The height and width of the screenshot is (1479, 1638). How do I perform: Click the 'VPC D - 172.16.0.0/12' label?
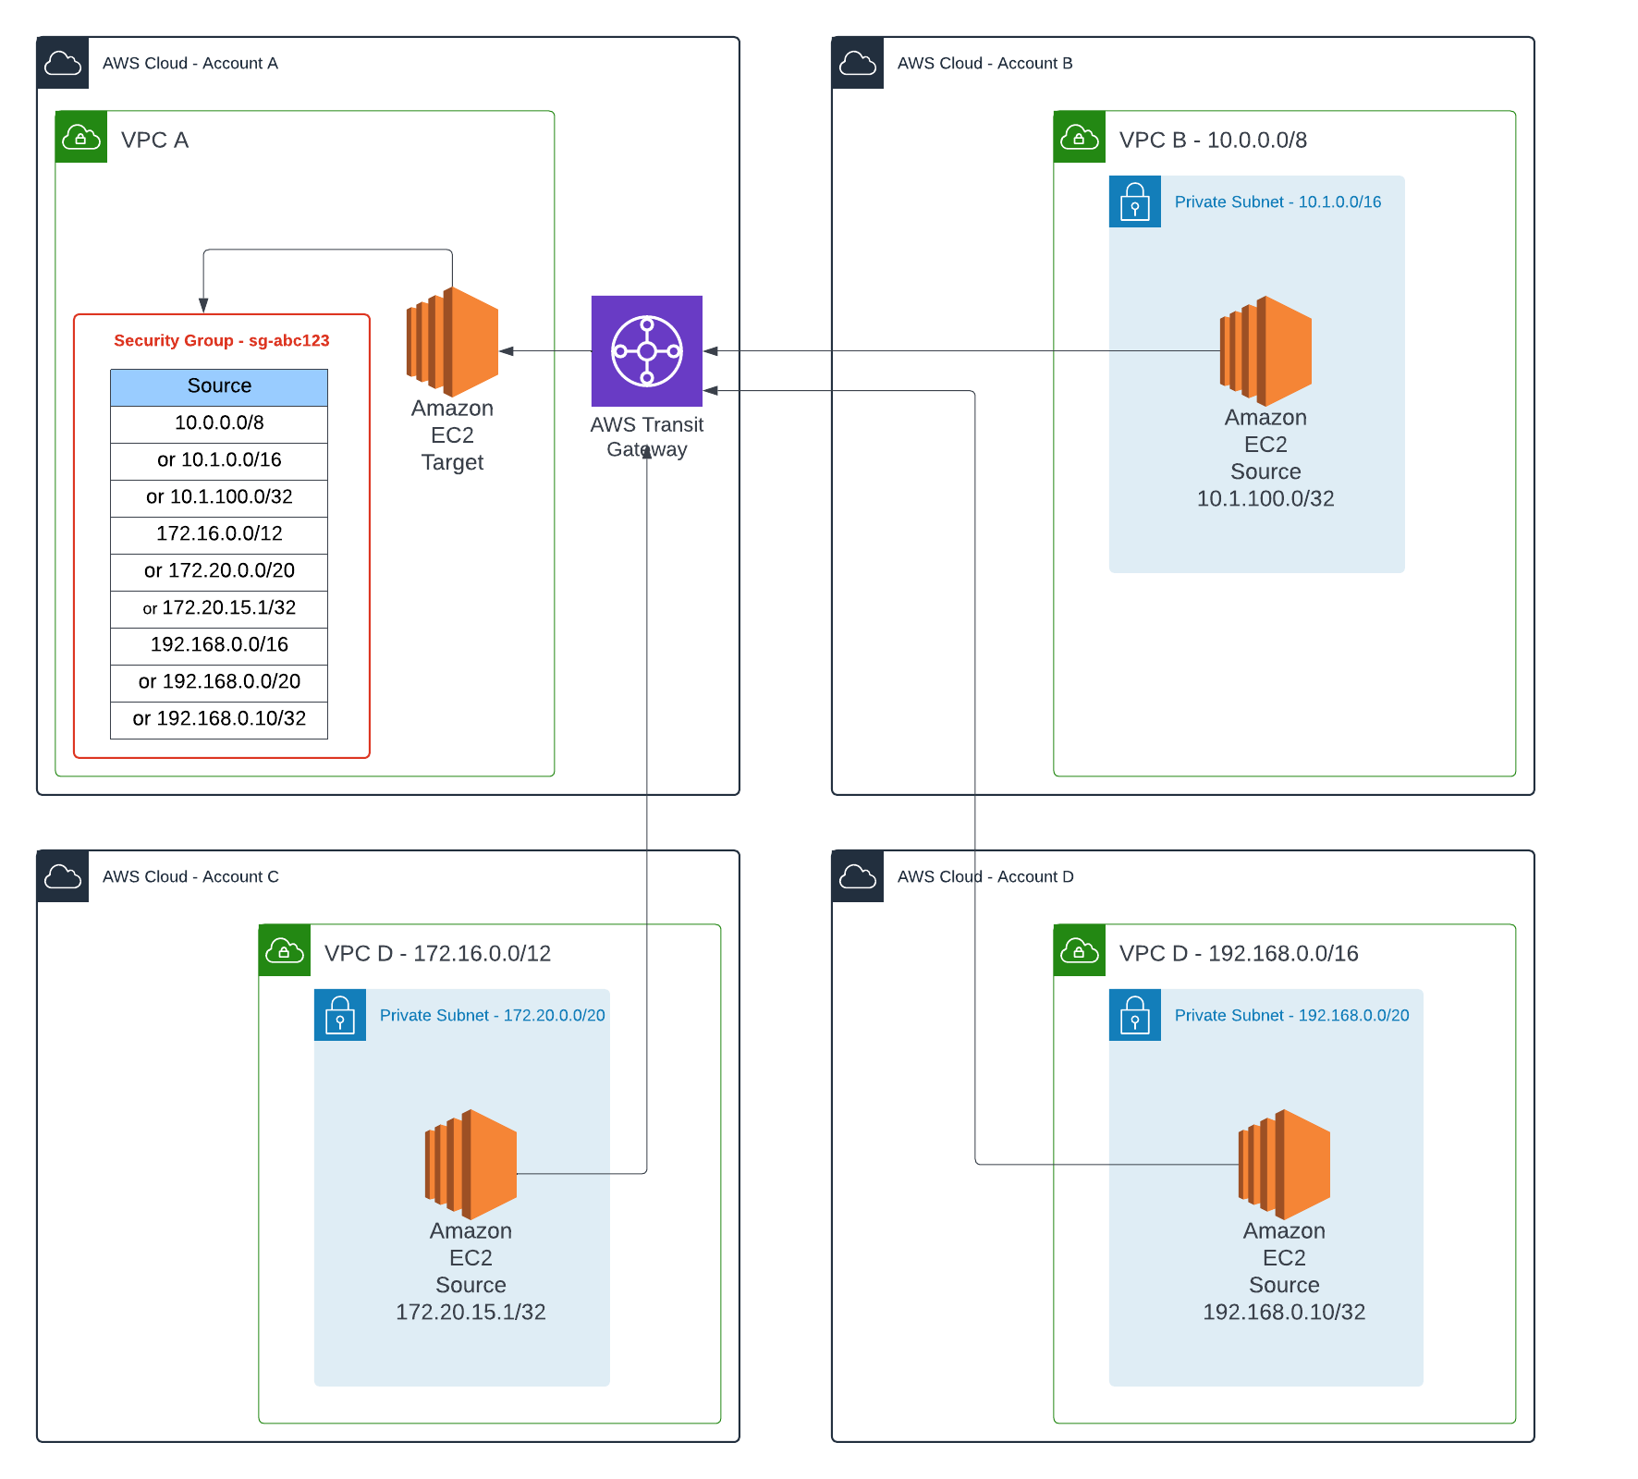click(x=437, y=953)
